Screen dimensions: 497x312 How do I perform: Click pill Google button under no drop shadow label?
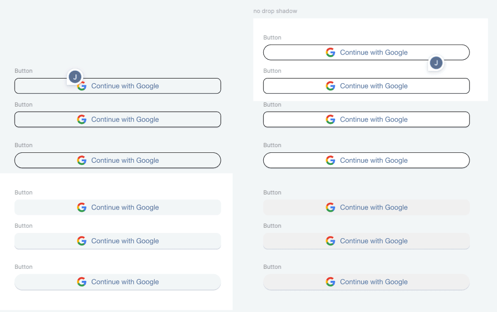click(x=366, y=53)
